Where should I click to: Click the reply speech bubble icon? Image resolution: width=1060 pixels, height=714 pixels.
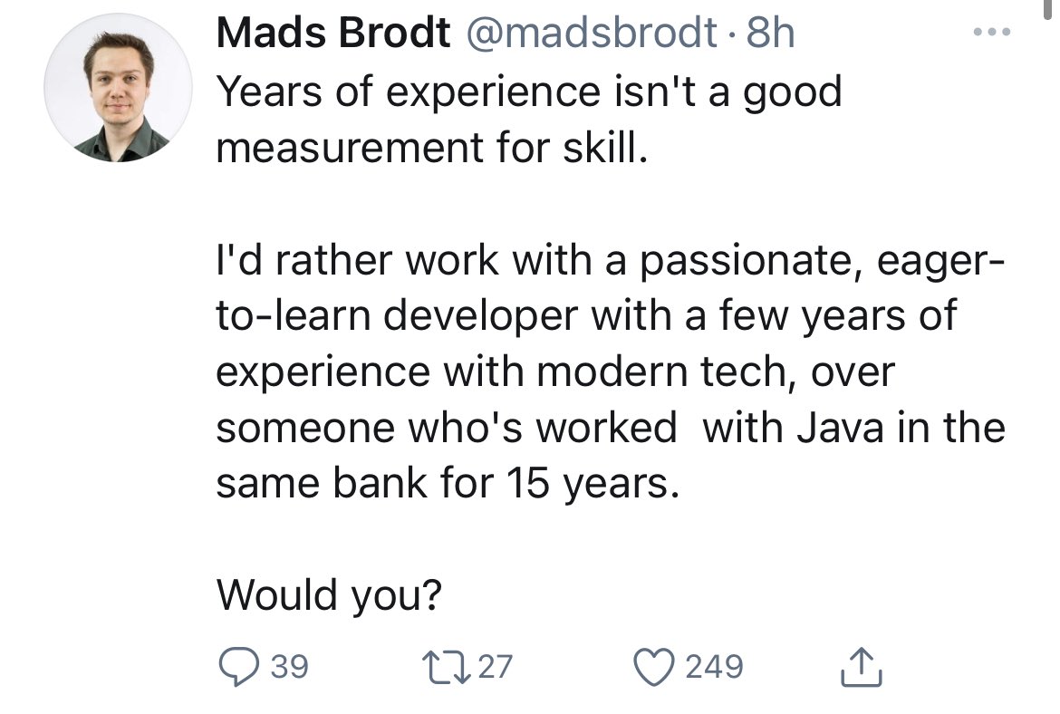pos(240,668)
